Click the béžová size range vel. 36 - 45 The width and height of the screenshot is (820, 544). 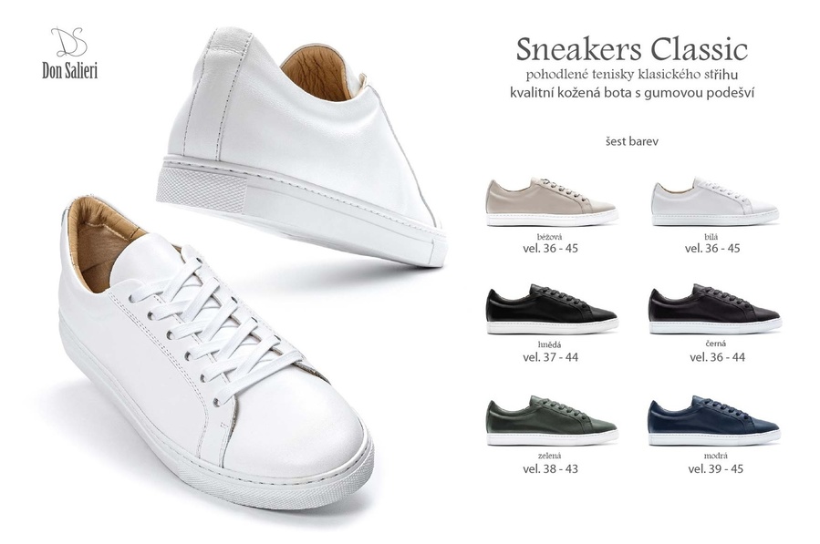[x=550, y=248]
